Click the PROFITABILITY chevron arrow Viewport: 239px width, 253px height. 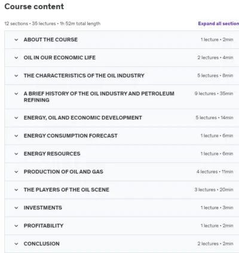point(16,226)
